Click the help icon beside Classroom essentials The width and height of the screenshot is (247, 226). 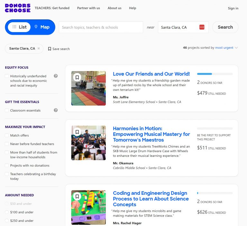coord(56,110)
